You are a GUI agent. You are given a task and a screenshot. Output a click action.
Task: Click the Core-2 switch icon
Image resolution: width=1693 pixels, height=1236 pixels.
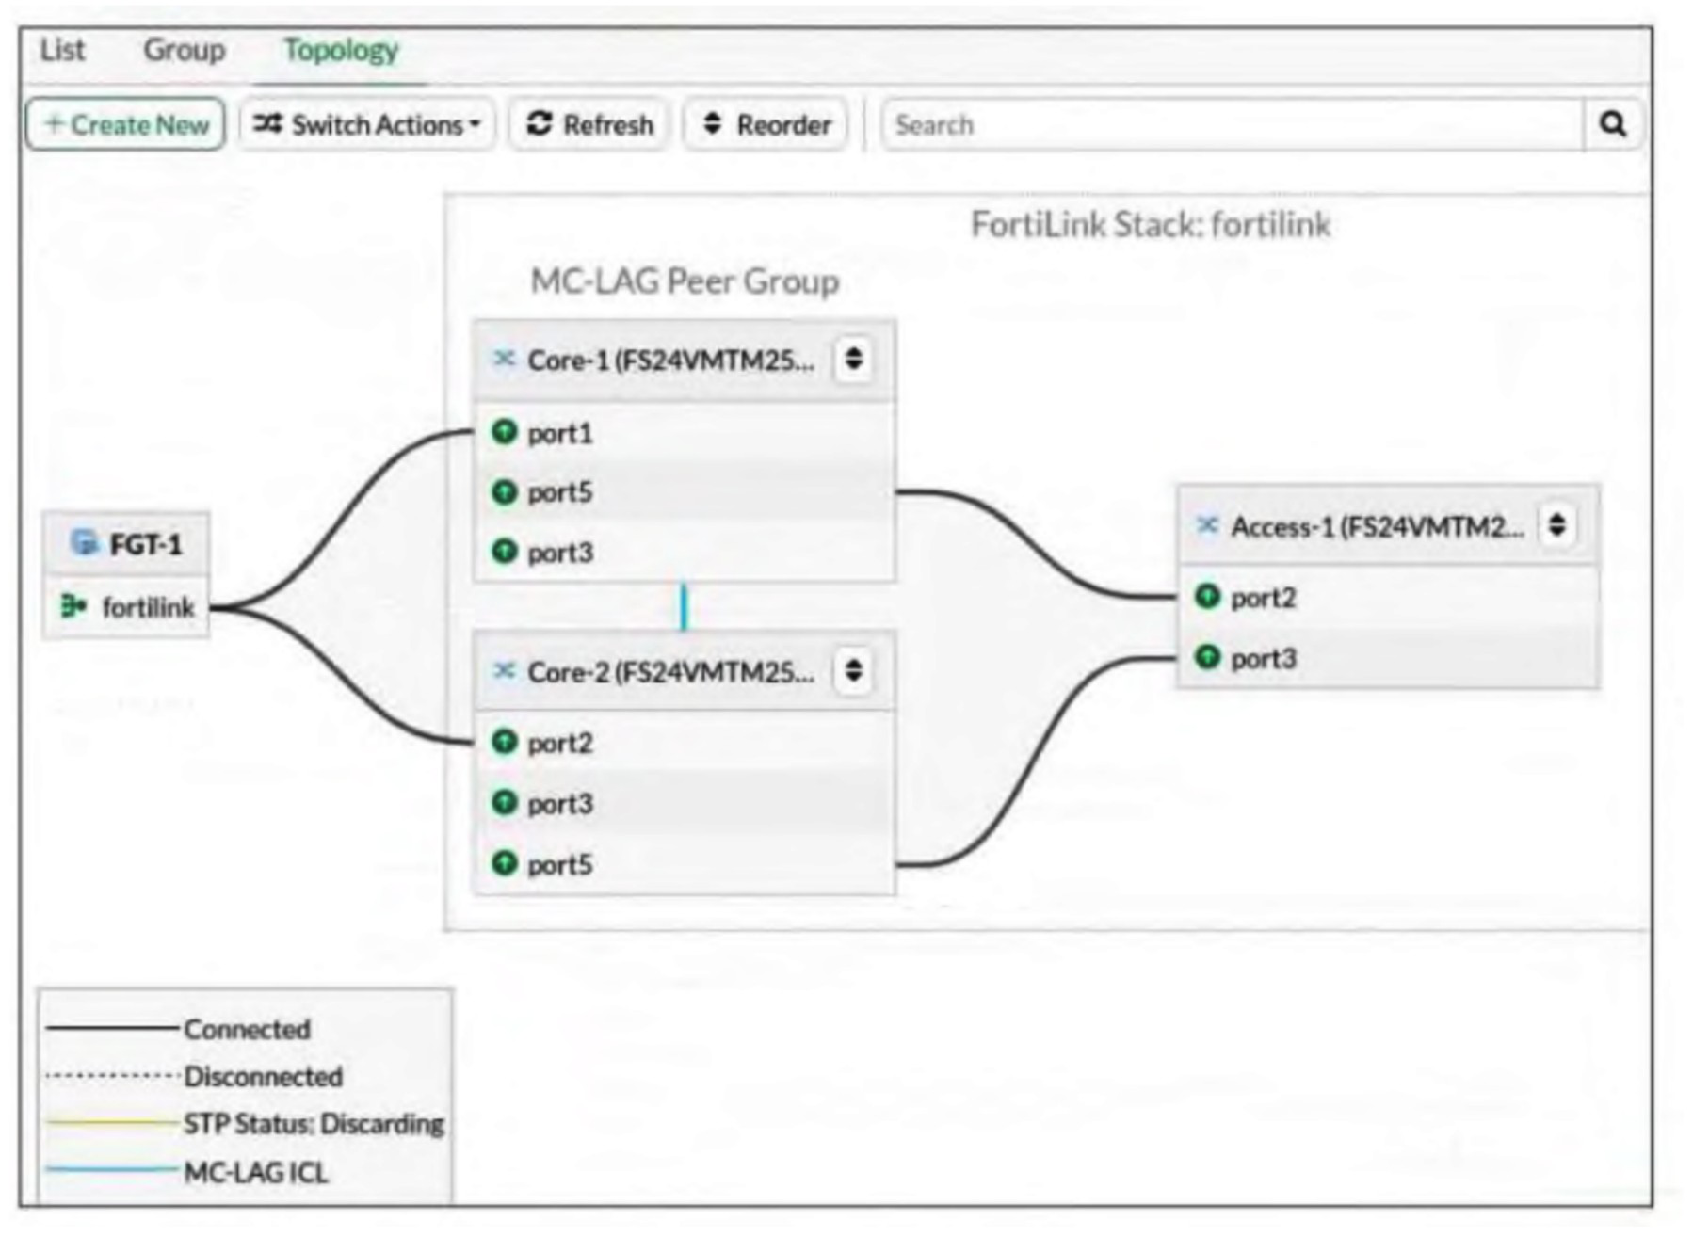[x=505, y=670]
